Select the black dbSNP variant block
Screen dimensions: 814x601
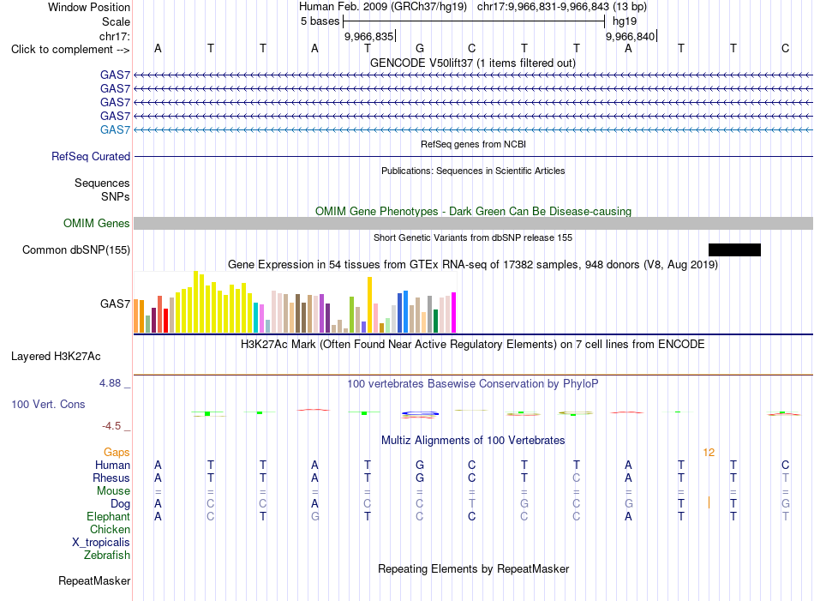[734, 249]
